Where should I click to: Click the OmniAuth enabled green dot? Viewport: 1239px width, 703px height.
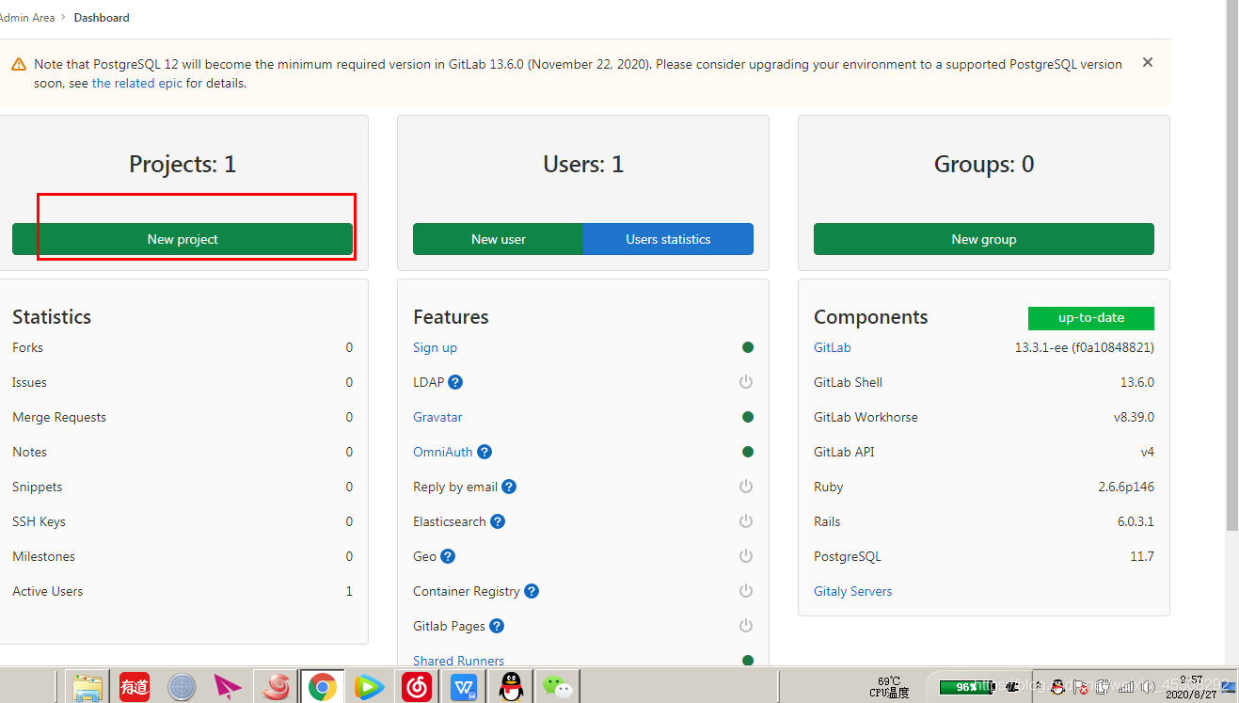(x=748, y=452)
